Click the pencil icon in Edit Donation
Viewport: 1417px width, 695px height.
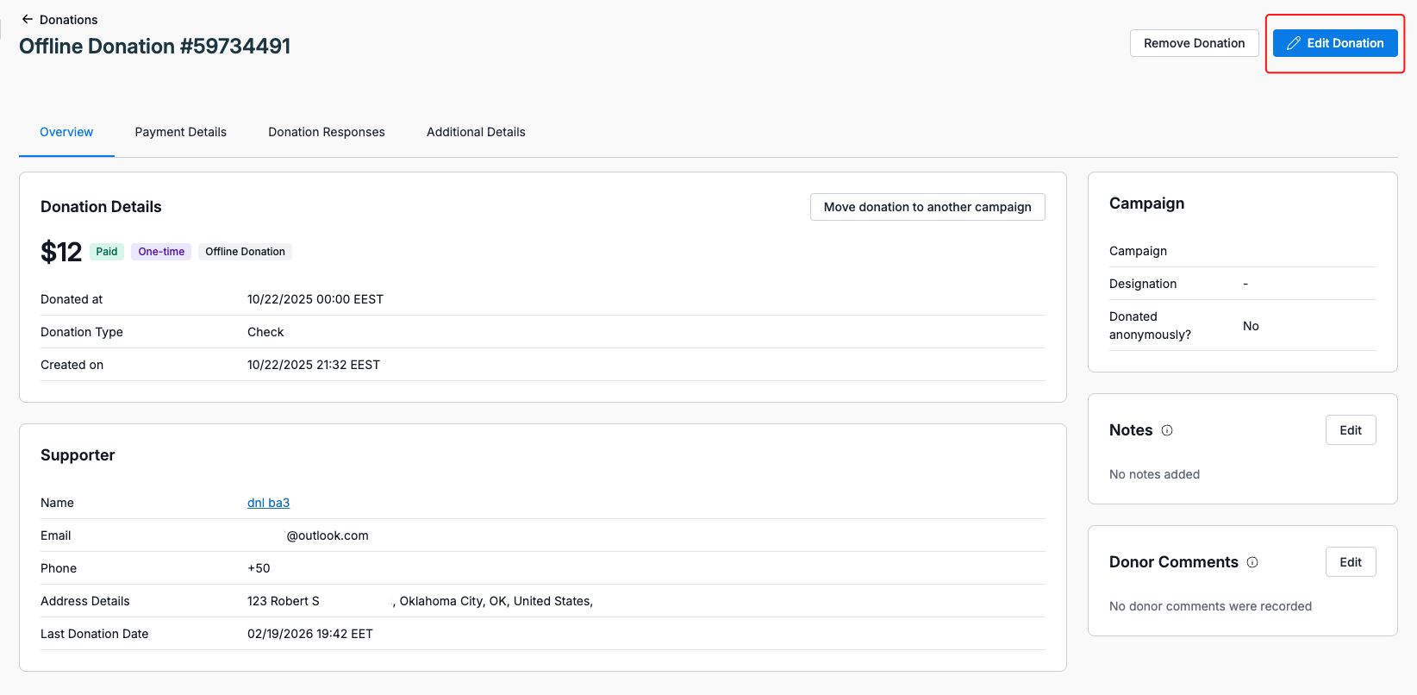coord(1293,43)
